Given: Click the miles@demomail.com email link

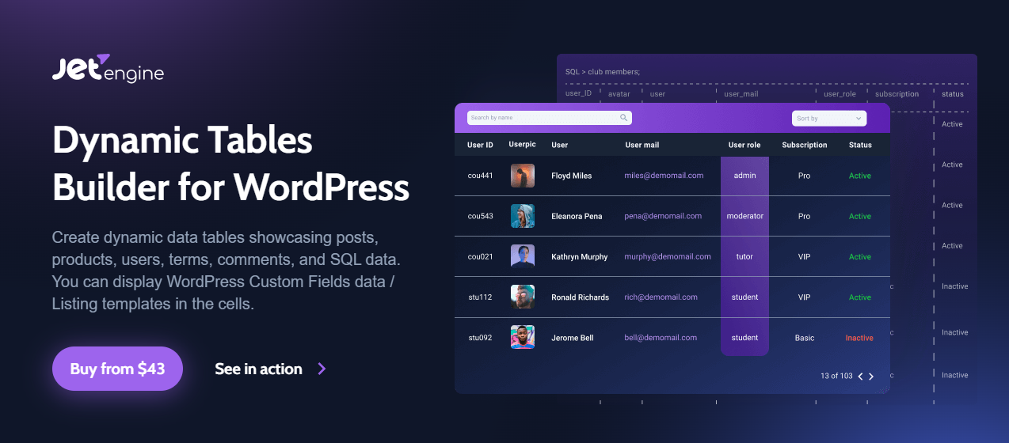Looking at the screenshot, I should coord(664,176).
